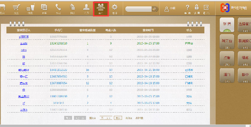This screenshot has height=127, width=251.
Task: Open the sf booking link
Action: [x=24, y=103]
